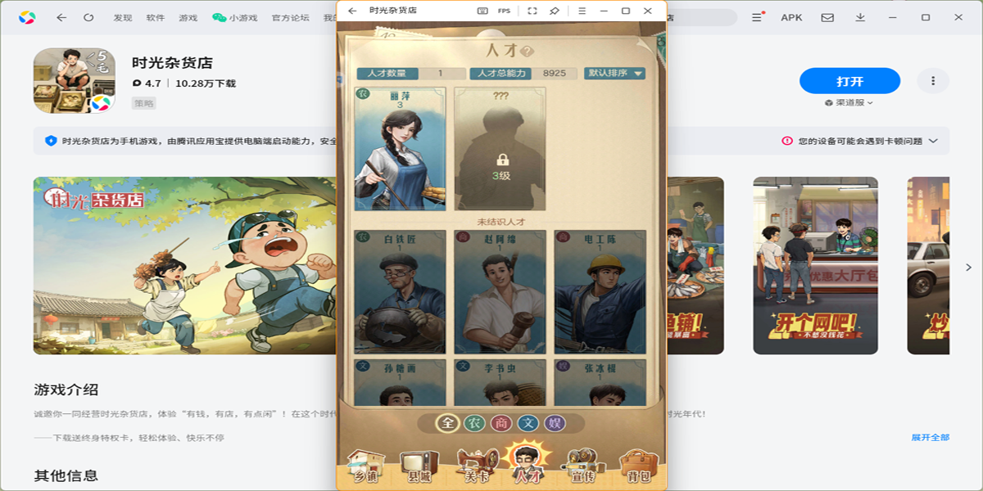Click the 其他信息 heading
Image resolution: width=983 pixels, height=491 pixels.
coord(66,475)
